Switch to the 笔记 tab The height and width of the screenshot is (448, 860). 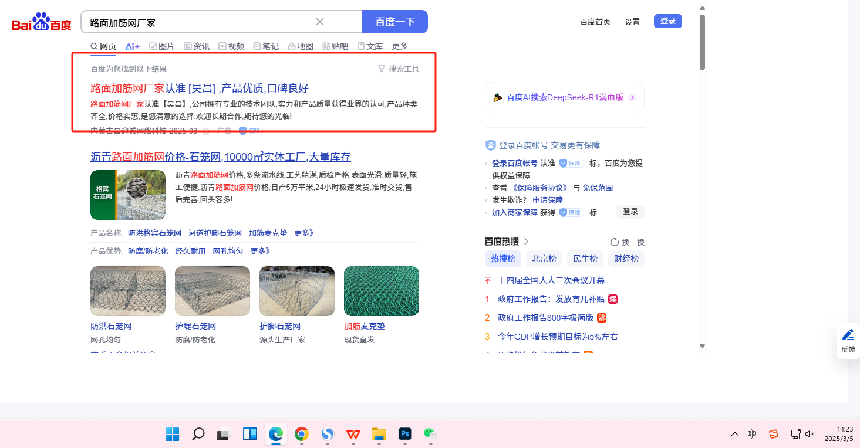click(266, 46)
